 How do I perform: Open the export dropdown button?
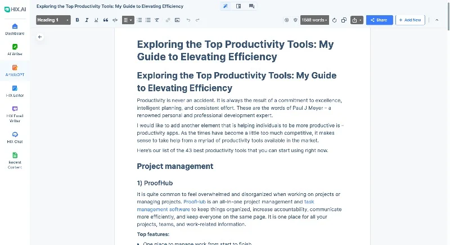pos(357,20)
